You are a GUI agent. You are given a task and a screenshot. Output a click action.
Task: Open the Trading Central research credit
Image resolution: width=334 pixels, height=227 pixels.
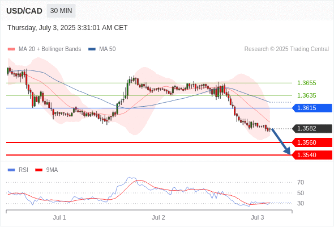click(286, 49)
